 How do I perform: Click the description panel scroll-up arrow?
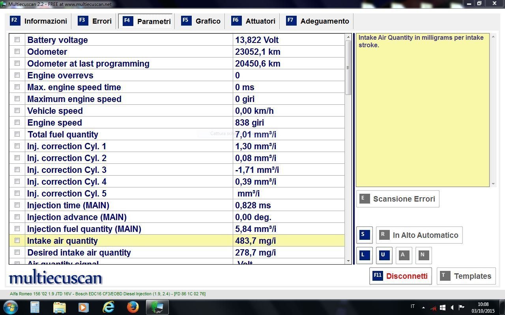[493, 37]
